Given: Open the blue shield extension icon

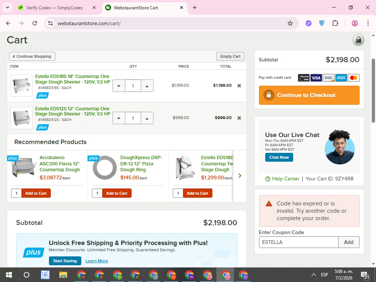Looking at the screenshot, I should (322, 23).
